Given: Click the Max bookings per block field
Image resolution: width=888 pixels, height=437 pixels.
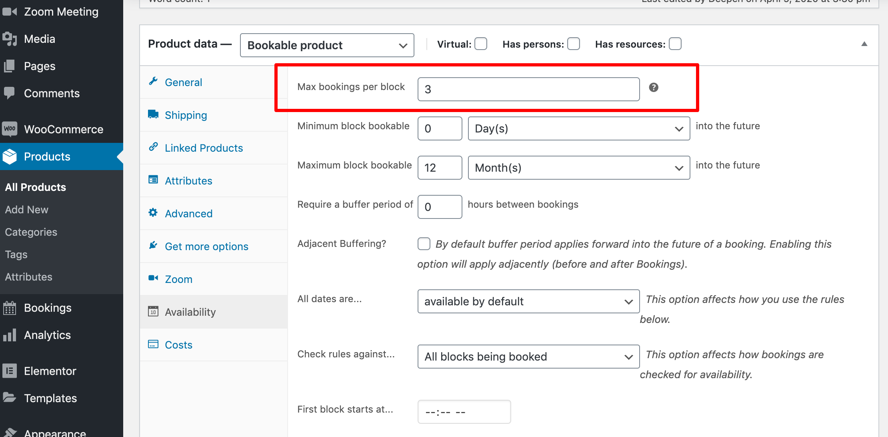Looking at the screenshot, I should [528, 89].
